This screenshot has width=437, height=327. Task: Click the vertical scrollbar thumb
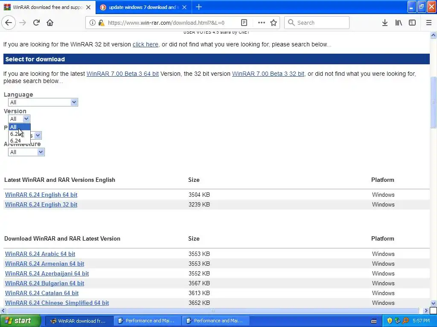coord(433,101)
